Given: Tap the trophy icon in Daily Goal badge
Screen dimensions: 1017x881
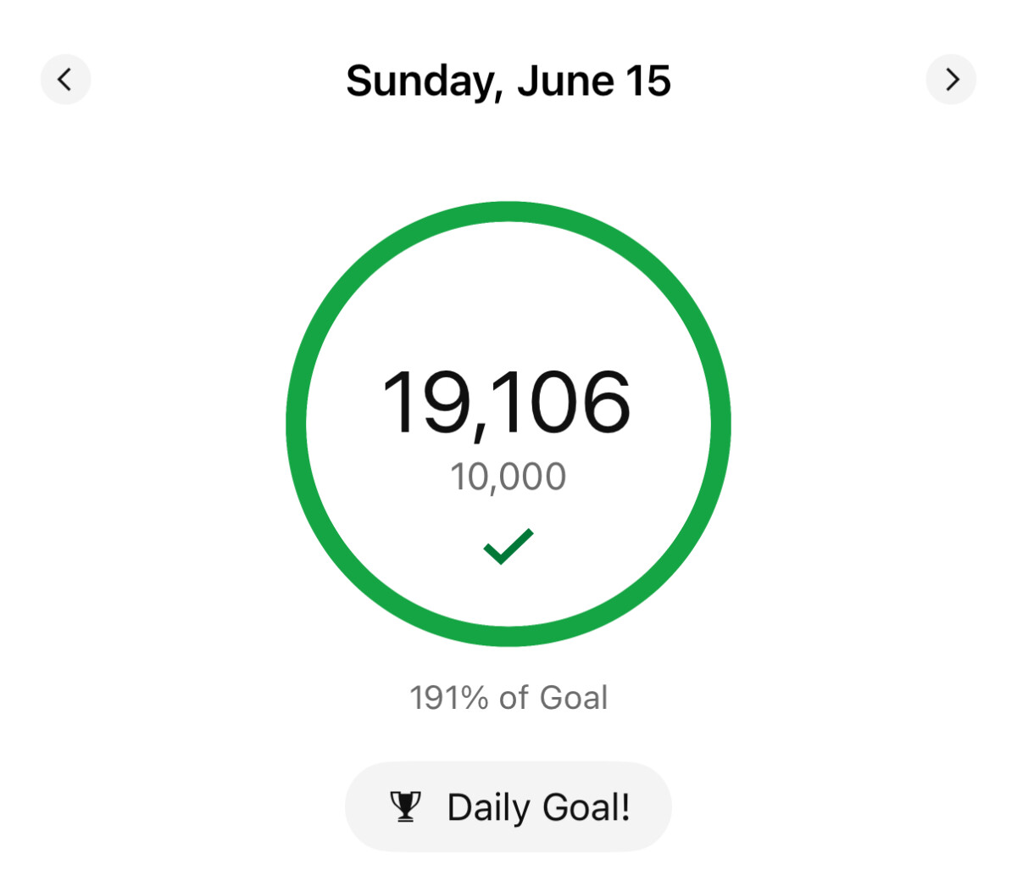Looking at the screenshot, I should tap(405, 806).
